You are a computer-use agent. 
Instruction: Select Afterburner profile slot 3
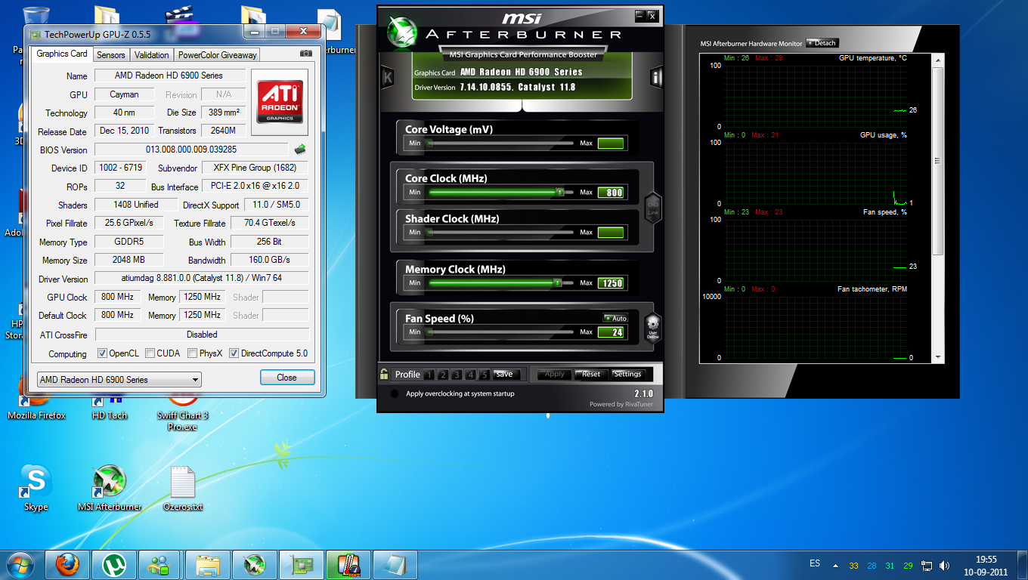click(x=457, y=375)
